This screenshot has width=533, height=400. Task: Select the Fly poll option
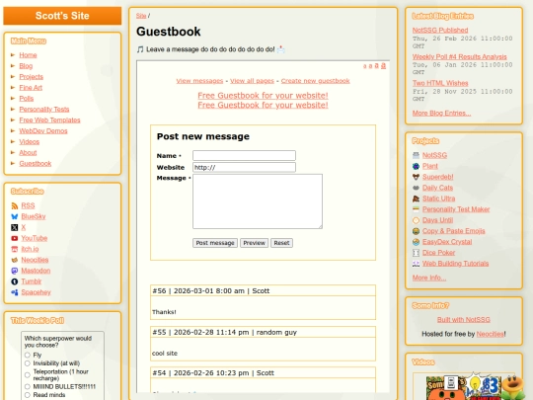pyautogui.click(x=28, y=356)
